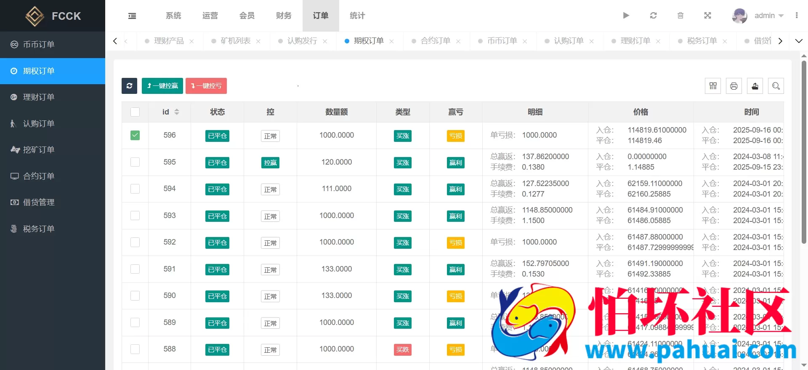Click the print table icon
Screen dimensions: 808x370
click(x=734, y=86)
